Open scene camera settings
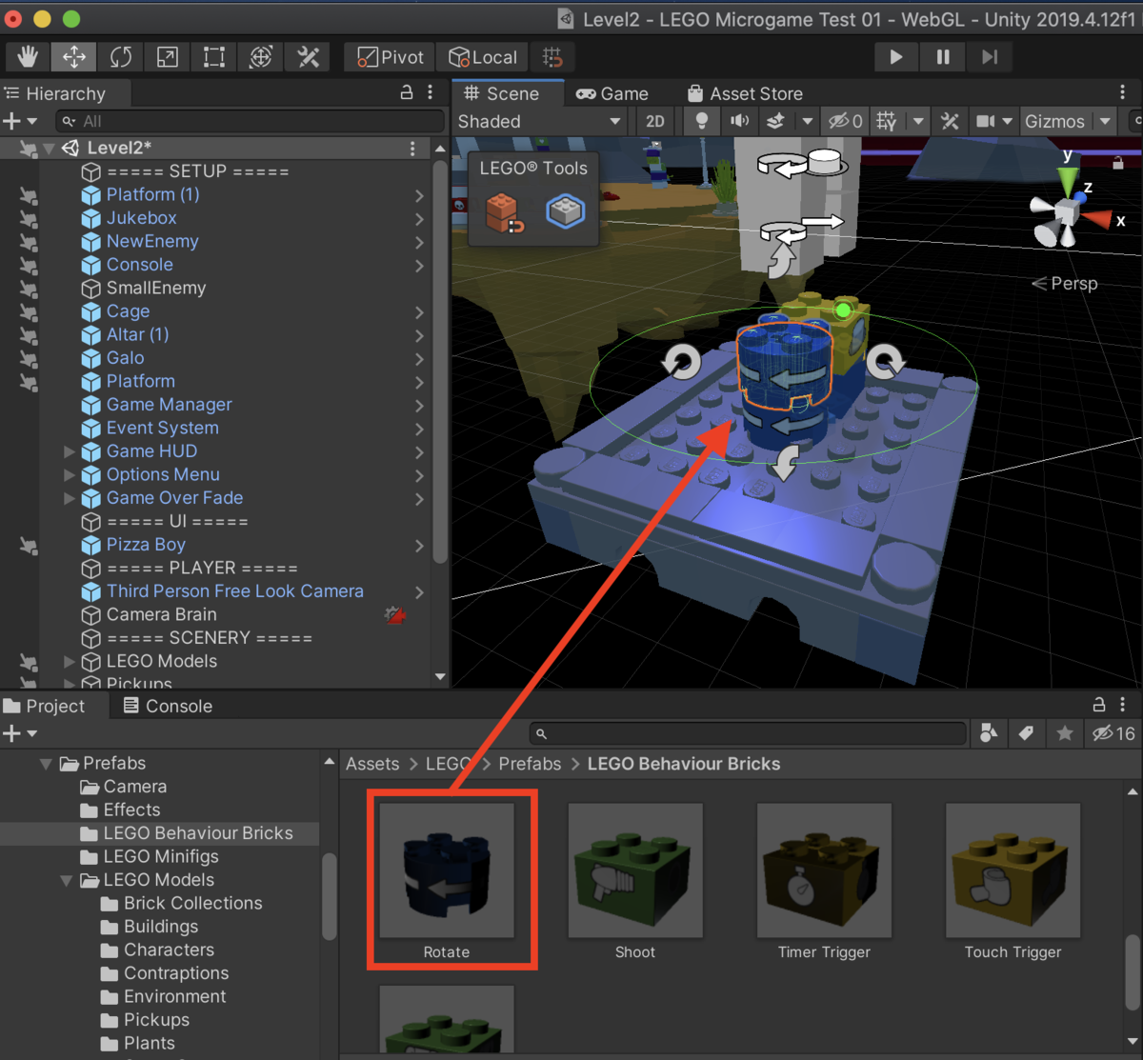Screen dimensions: 1143x1060 coord(985,121)
